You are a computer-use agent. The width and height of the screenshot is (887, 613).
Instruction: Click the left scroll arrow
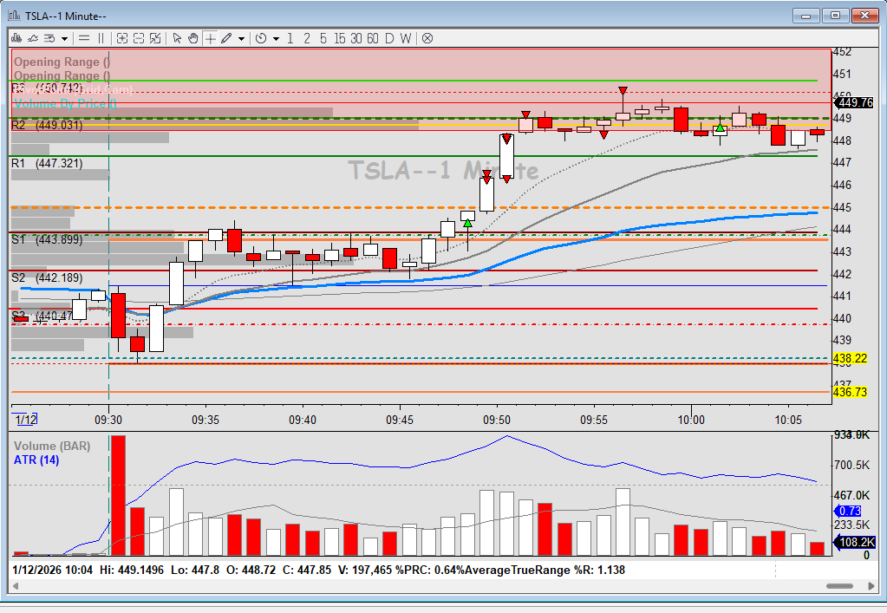16,586
